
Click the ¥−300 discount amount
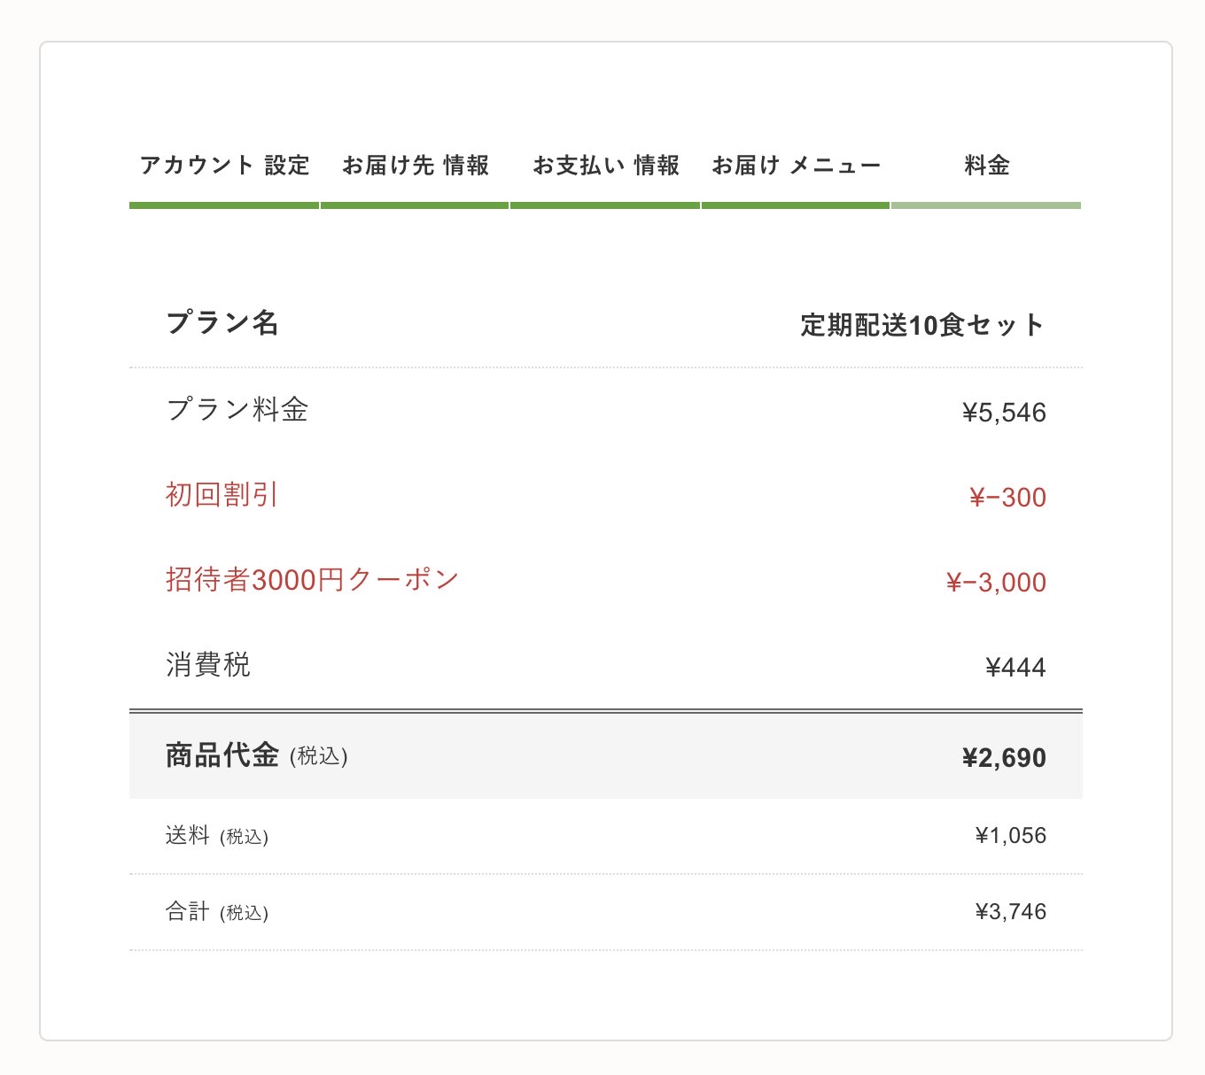[x=1007, y=498]
